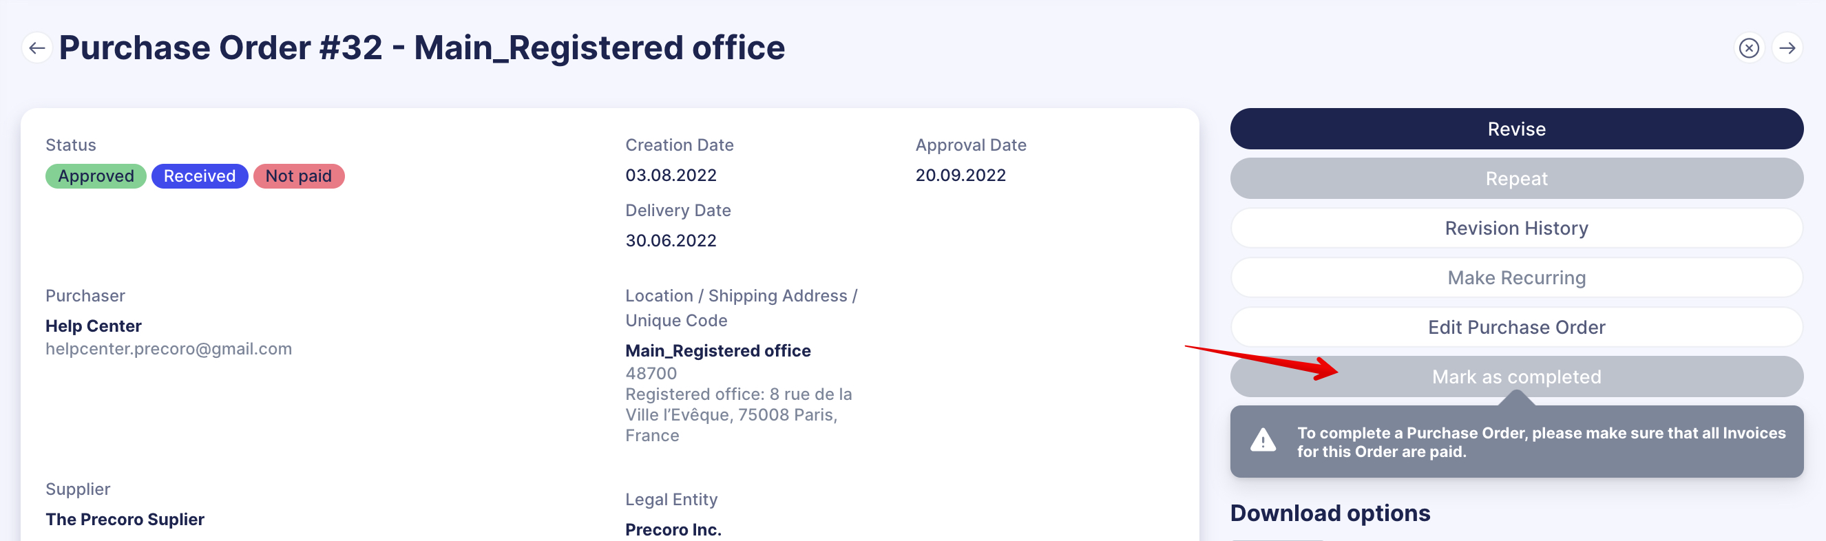Click Main_Registered office location name

coord(718,351)
